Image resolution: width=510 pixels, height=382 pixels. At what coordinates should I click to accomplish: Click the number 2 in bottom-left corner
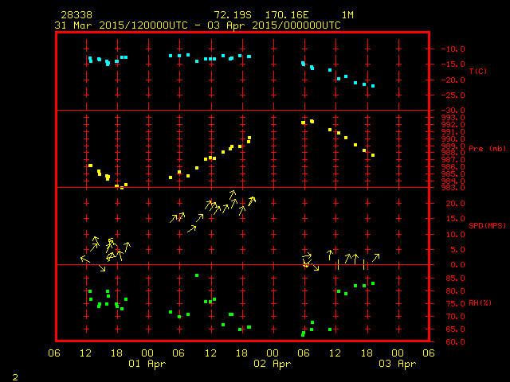pyautogui.click(x=15, y=375)
